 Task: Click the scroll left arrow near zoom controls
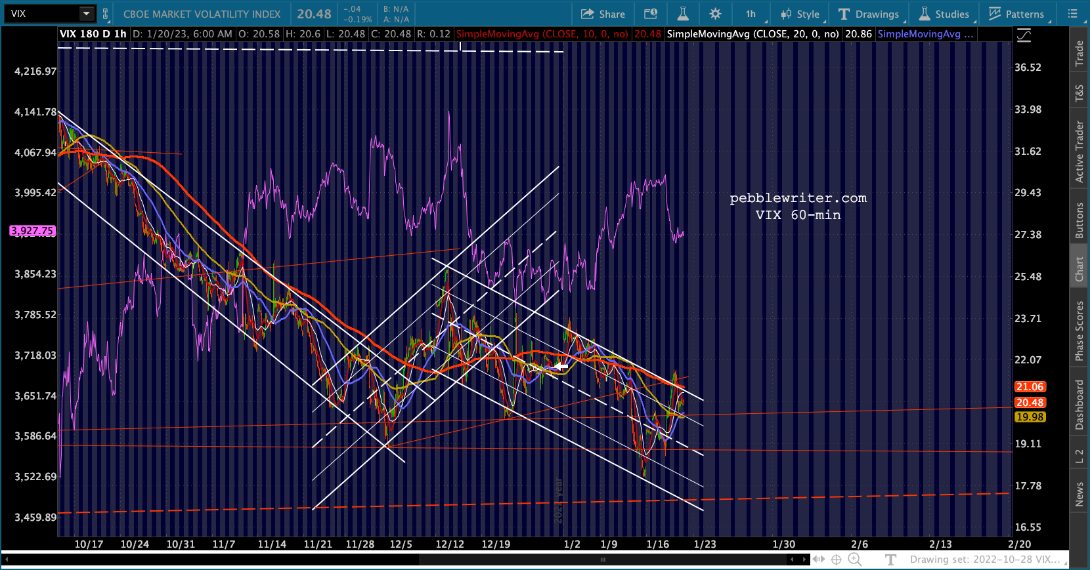(x=793, y=560)
